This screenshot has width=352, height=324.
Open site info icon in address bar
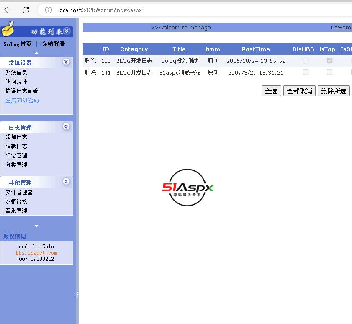point(48,10)
